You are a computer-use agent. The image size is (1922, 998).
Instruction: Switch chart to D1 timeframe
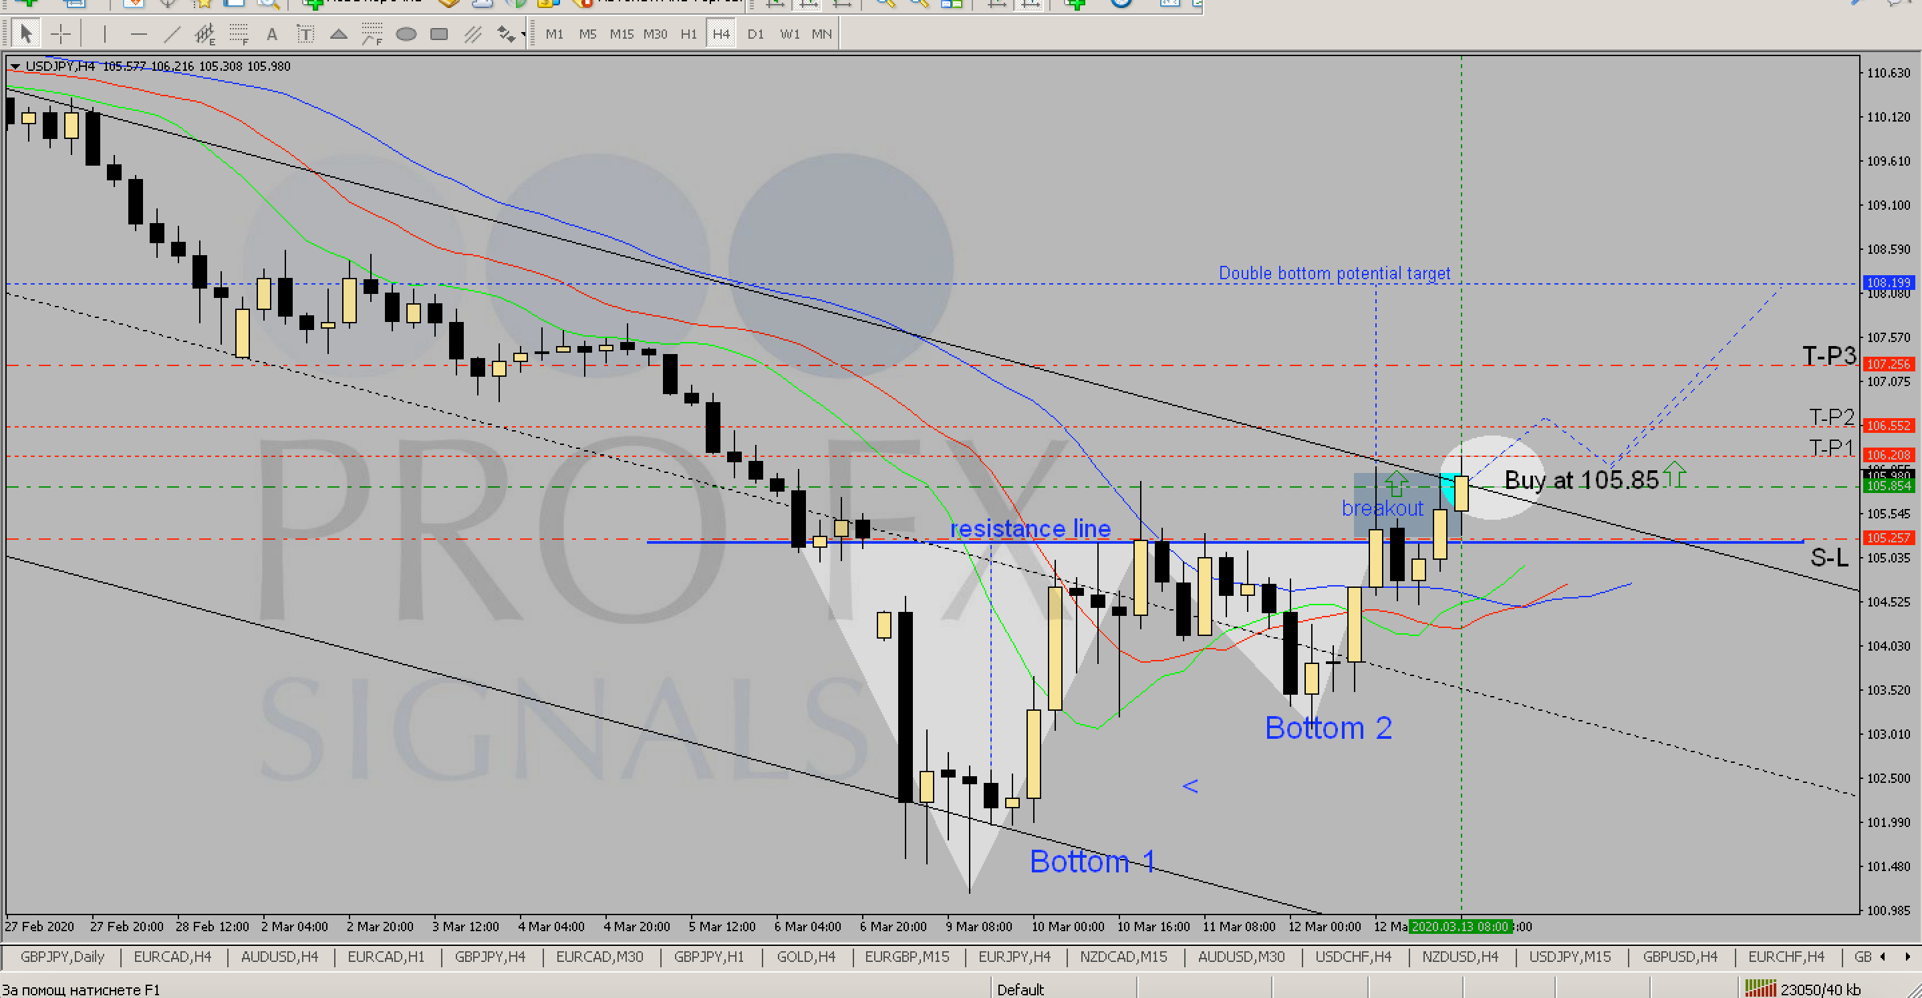[755, 33]
